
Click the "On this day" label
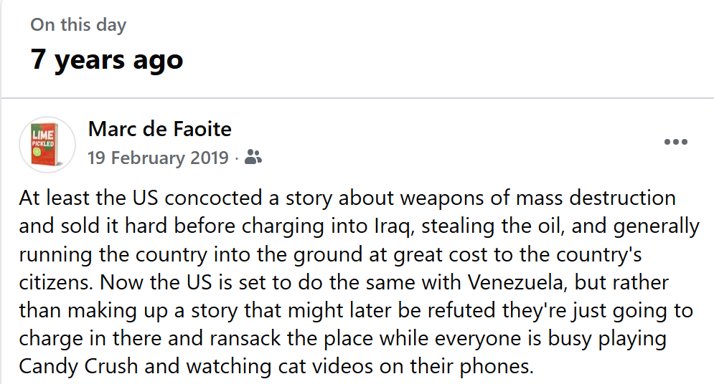pos(78,24)
